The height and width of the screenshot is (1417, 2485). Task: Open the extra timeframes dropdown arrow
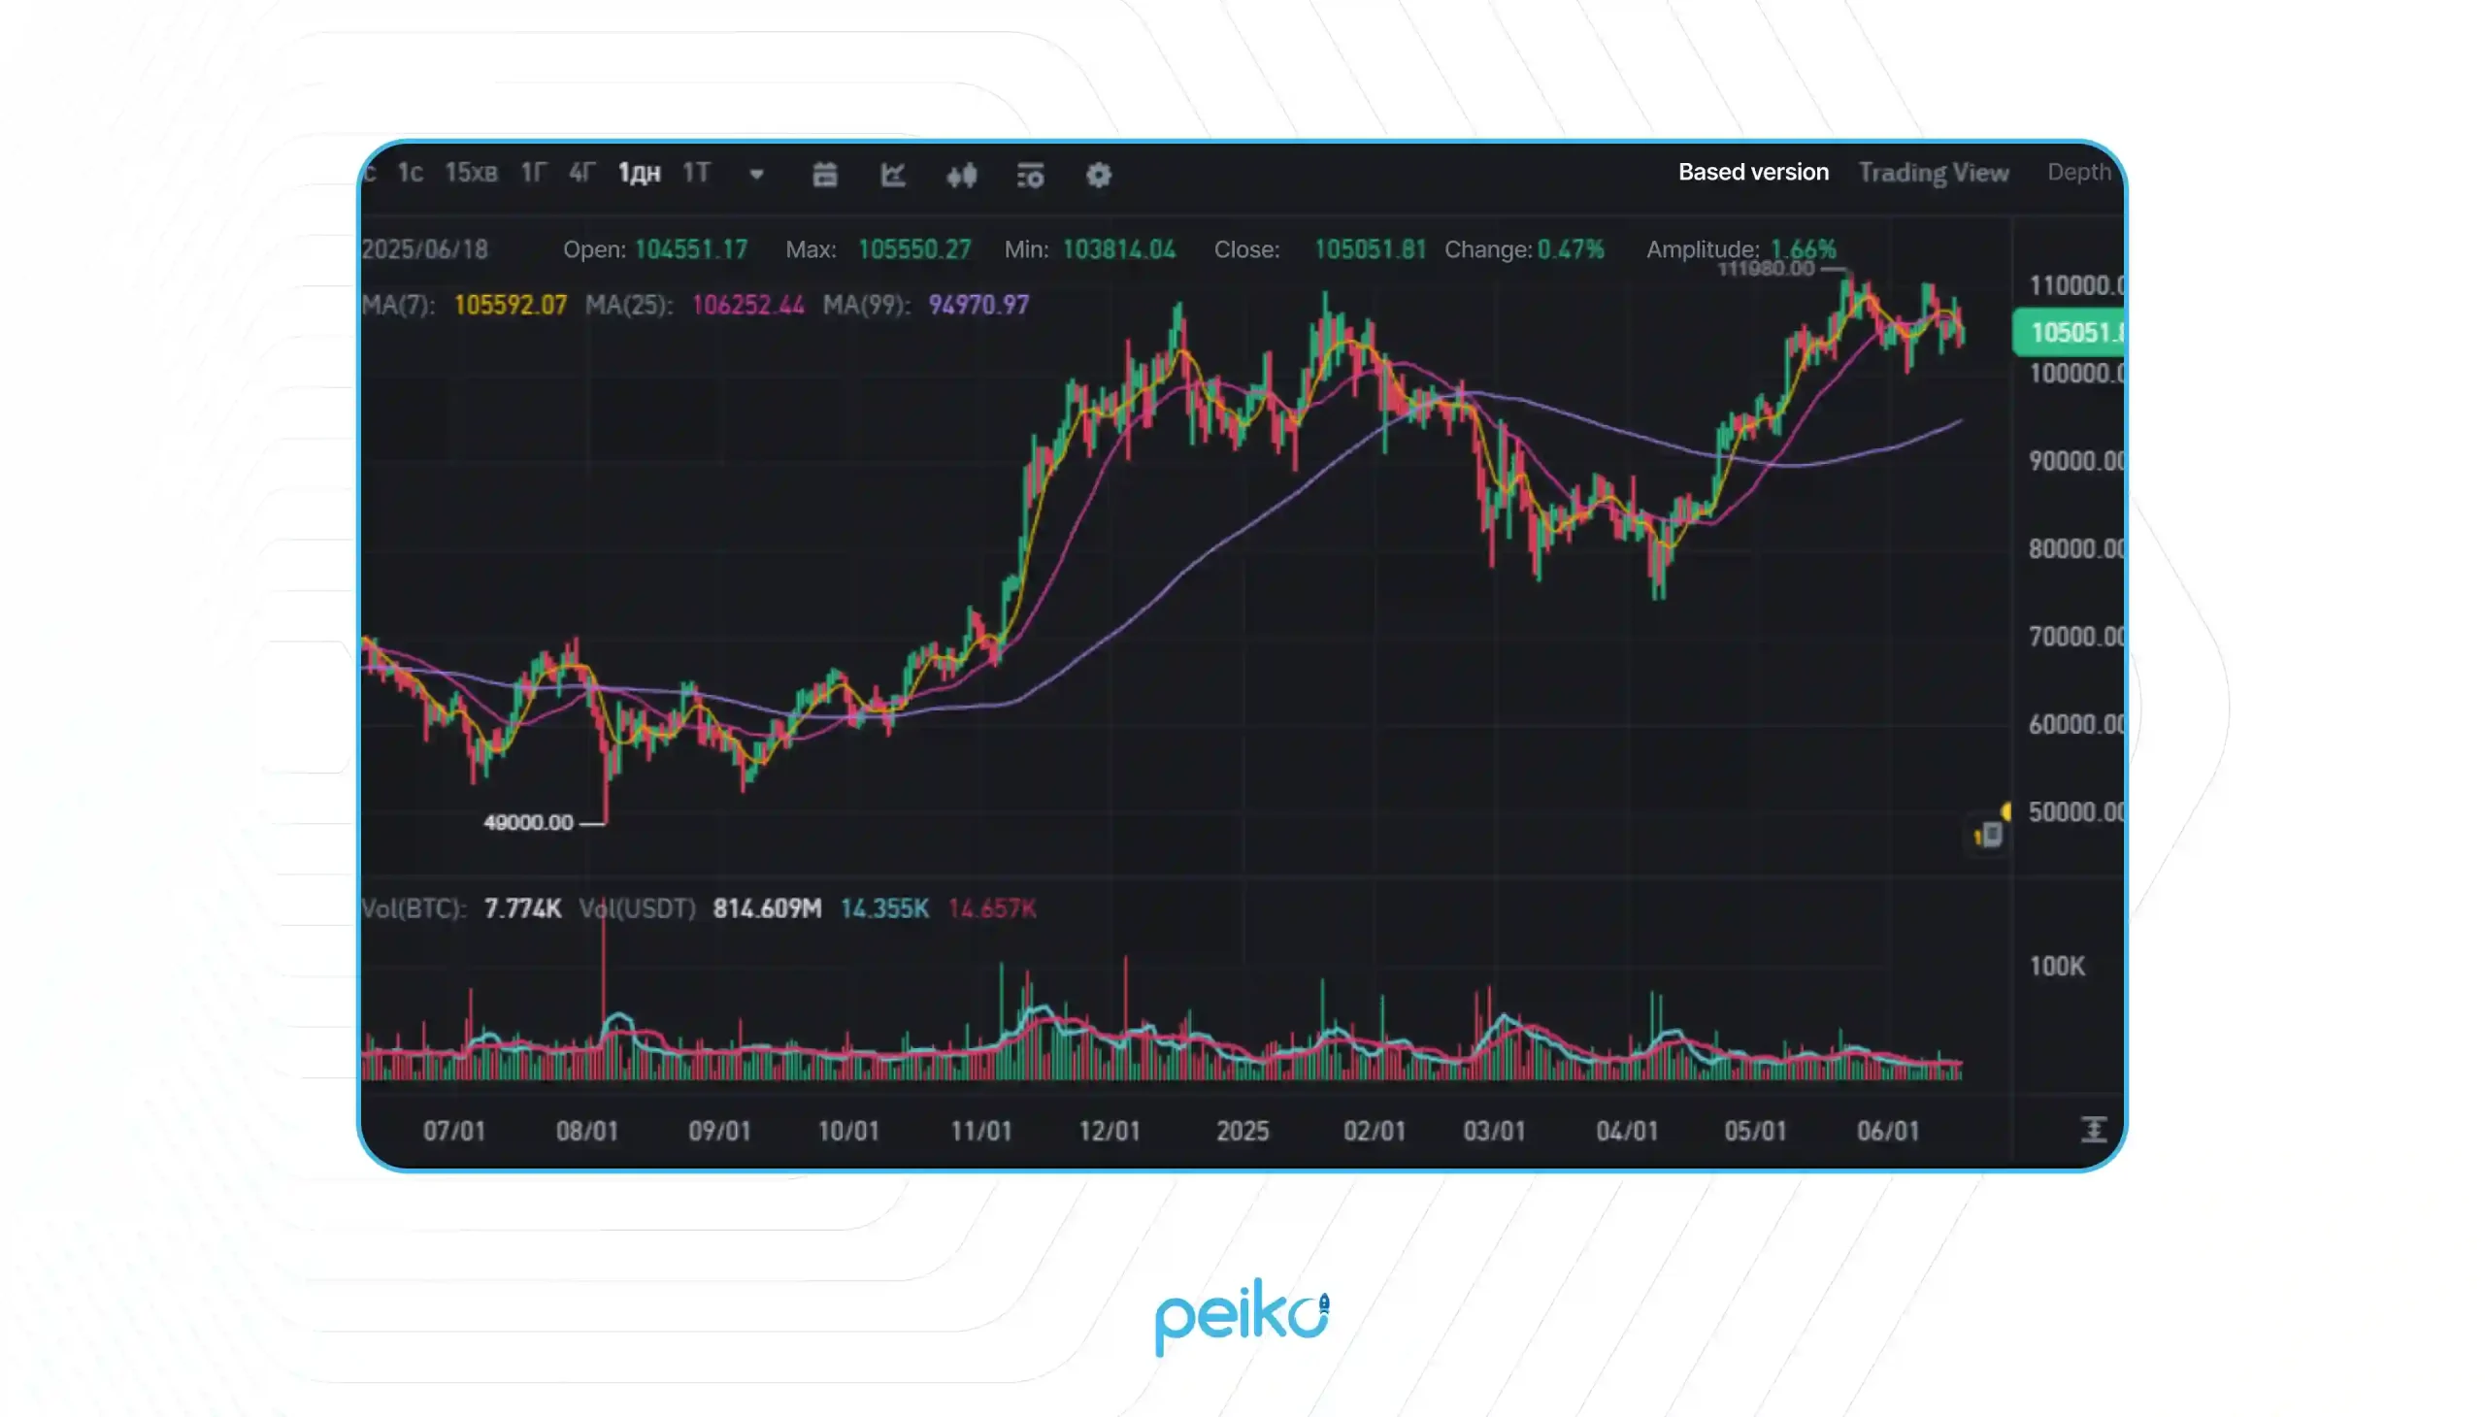click(x=756, y=175)
